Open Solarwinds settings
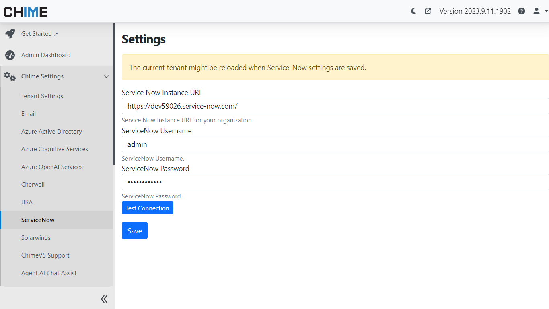The height and width of the screenshot is (309, 549). pos(36,238)
